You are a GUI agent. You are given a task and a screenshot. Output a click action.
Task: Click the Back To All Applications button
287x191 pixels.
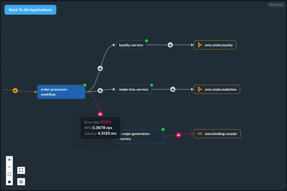click(x=30, y=10)
